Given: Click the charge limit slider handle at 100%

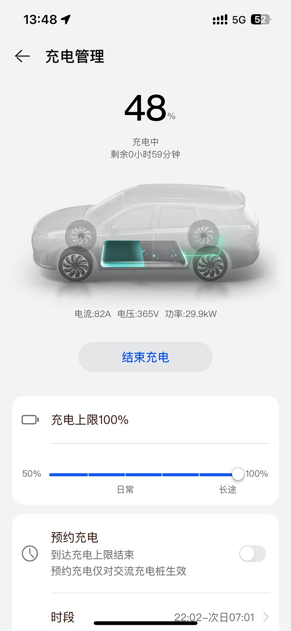Looking at the screenshot, I should [238, 474].
